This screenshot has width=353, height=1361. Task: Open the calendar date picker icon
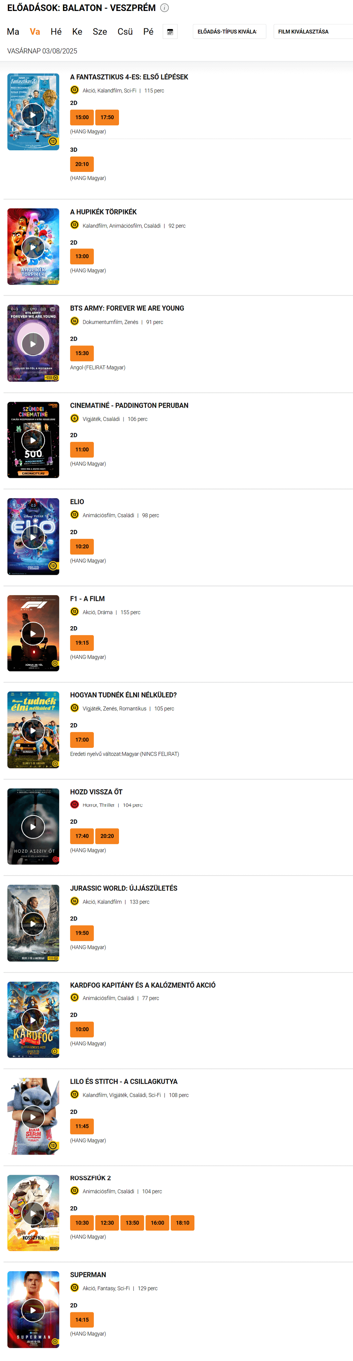pos(170,32)
